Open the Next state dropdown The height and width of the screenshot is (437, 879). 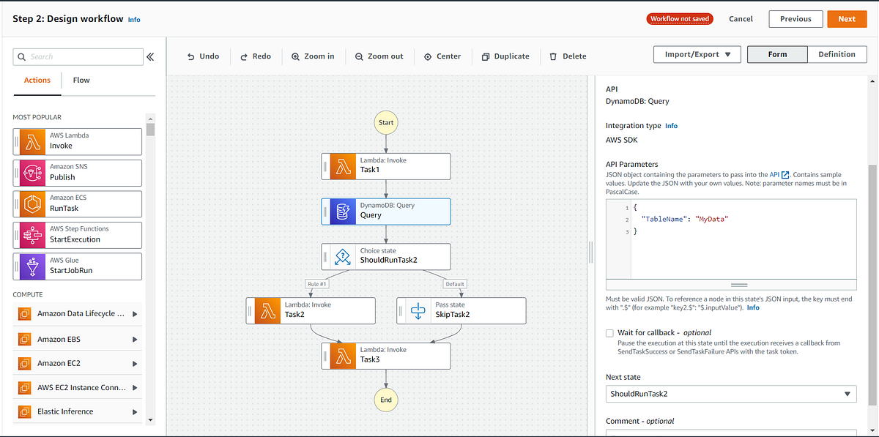coord(730,393)
